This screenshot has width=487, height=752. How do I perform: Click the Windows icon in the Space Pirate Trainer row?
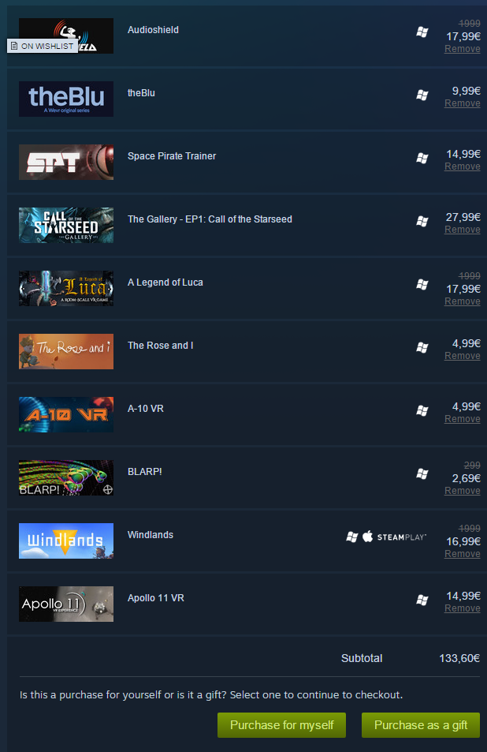pyautogui.click(x=422, y=159)
